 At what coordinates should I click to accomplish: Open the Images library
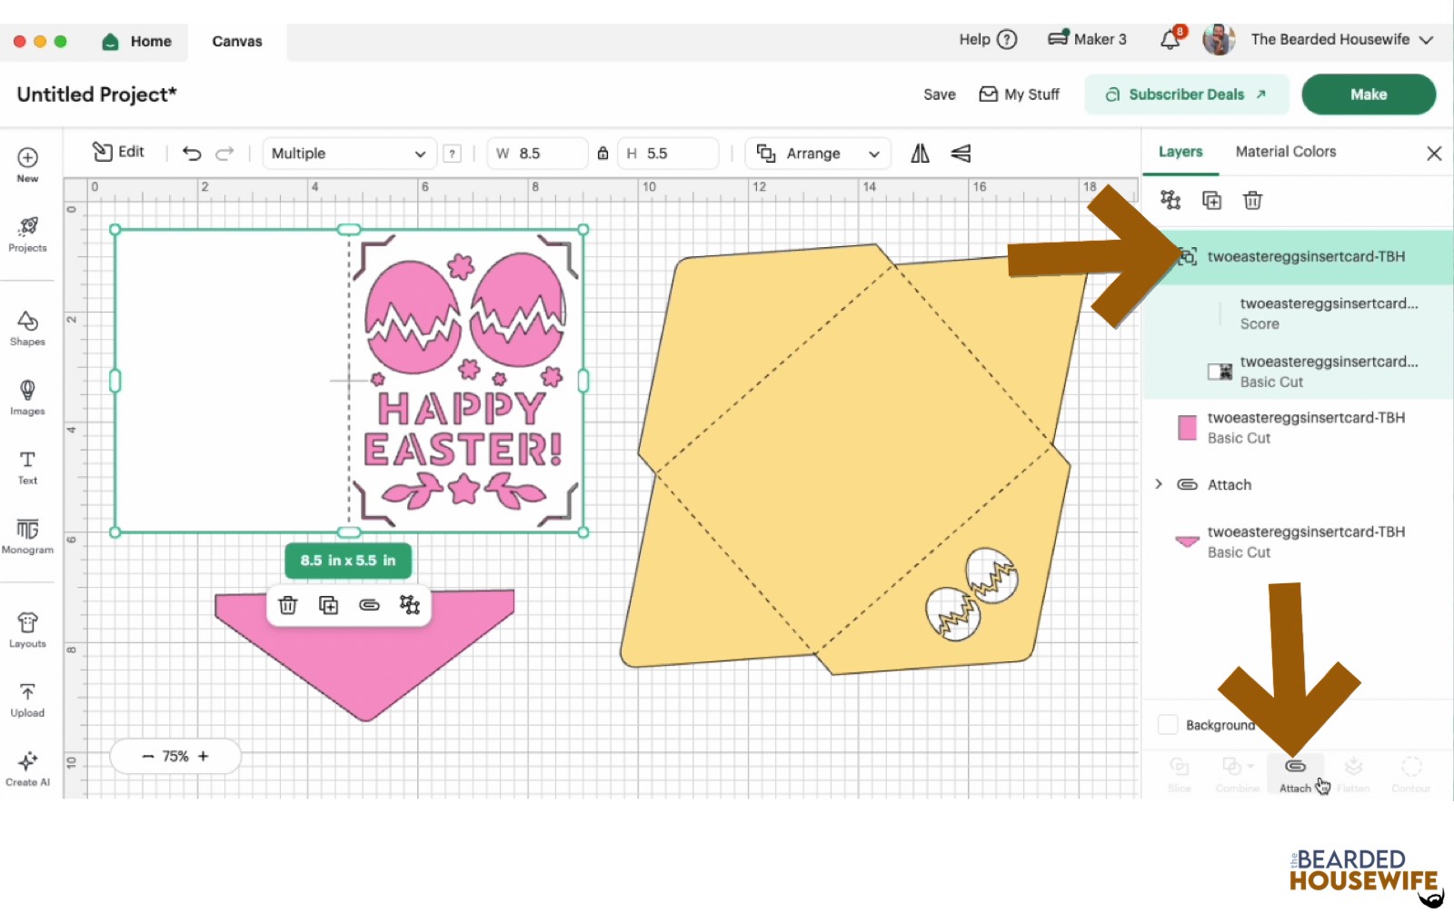pyautogui.click(x=27, y=397)
